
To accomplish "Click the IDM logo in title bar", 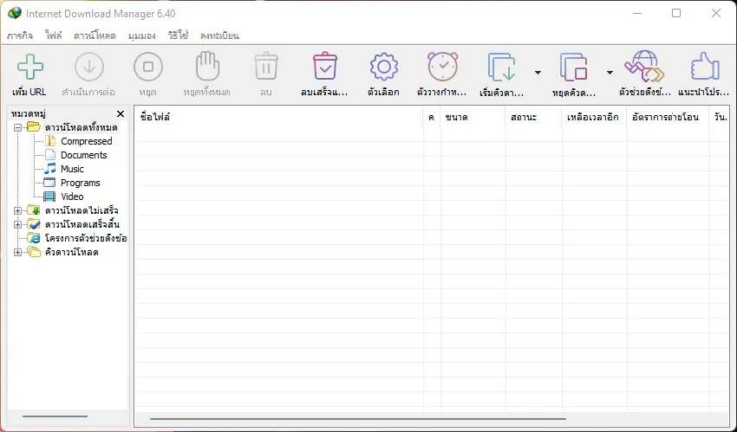I will pos(14,13).
